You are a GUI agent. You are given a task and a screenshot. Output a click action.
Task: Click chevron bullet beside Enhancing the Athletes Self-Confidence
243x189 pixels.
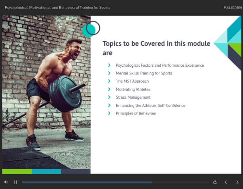pos(109,105)
